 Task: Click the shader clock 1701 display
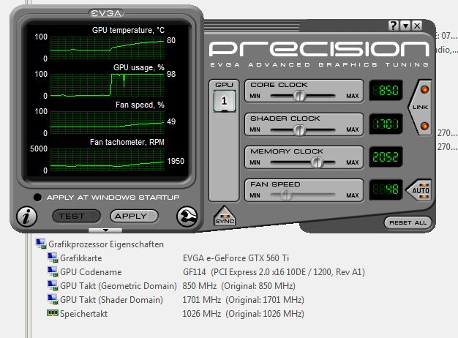[x=386, y=124]
